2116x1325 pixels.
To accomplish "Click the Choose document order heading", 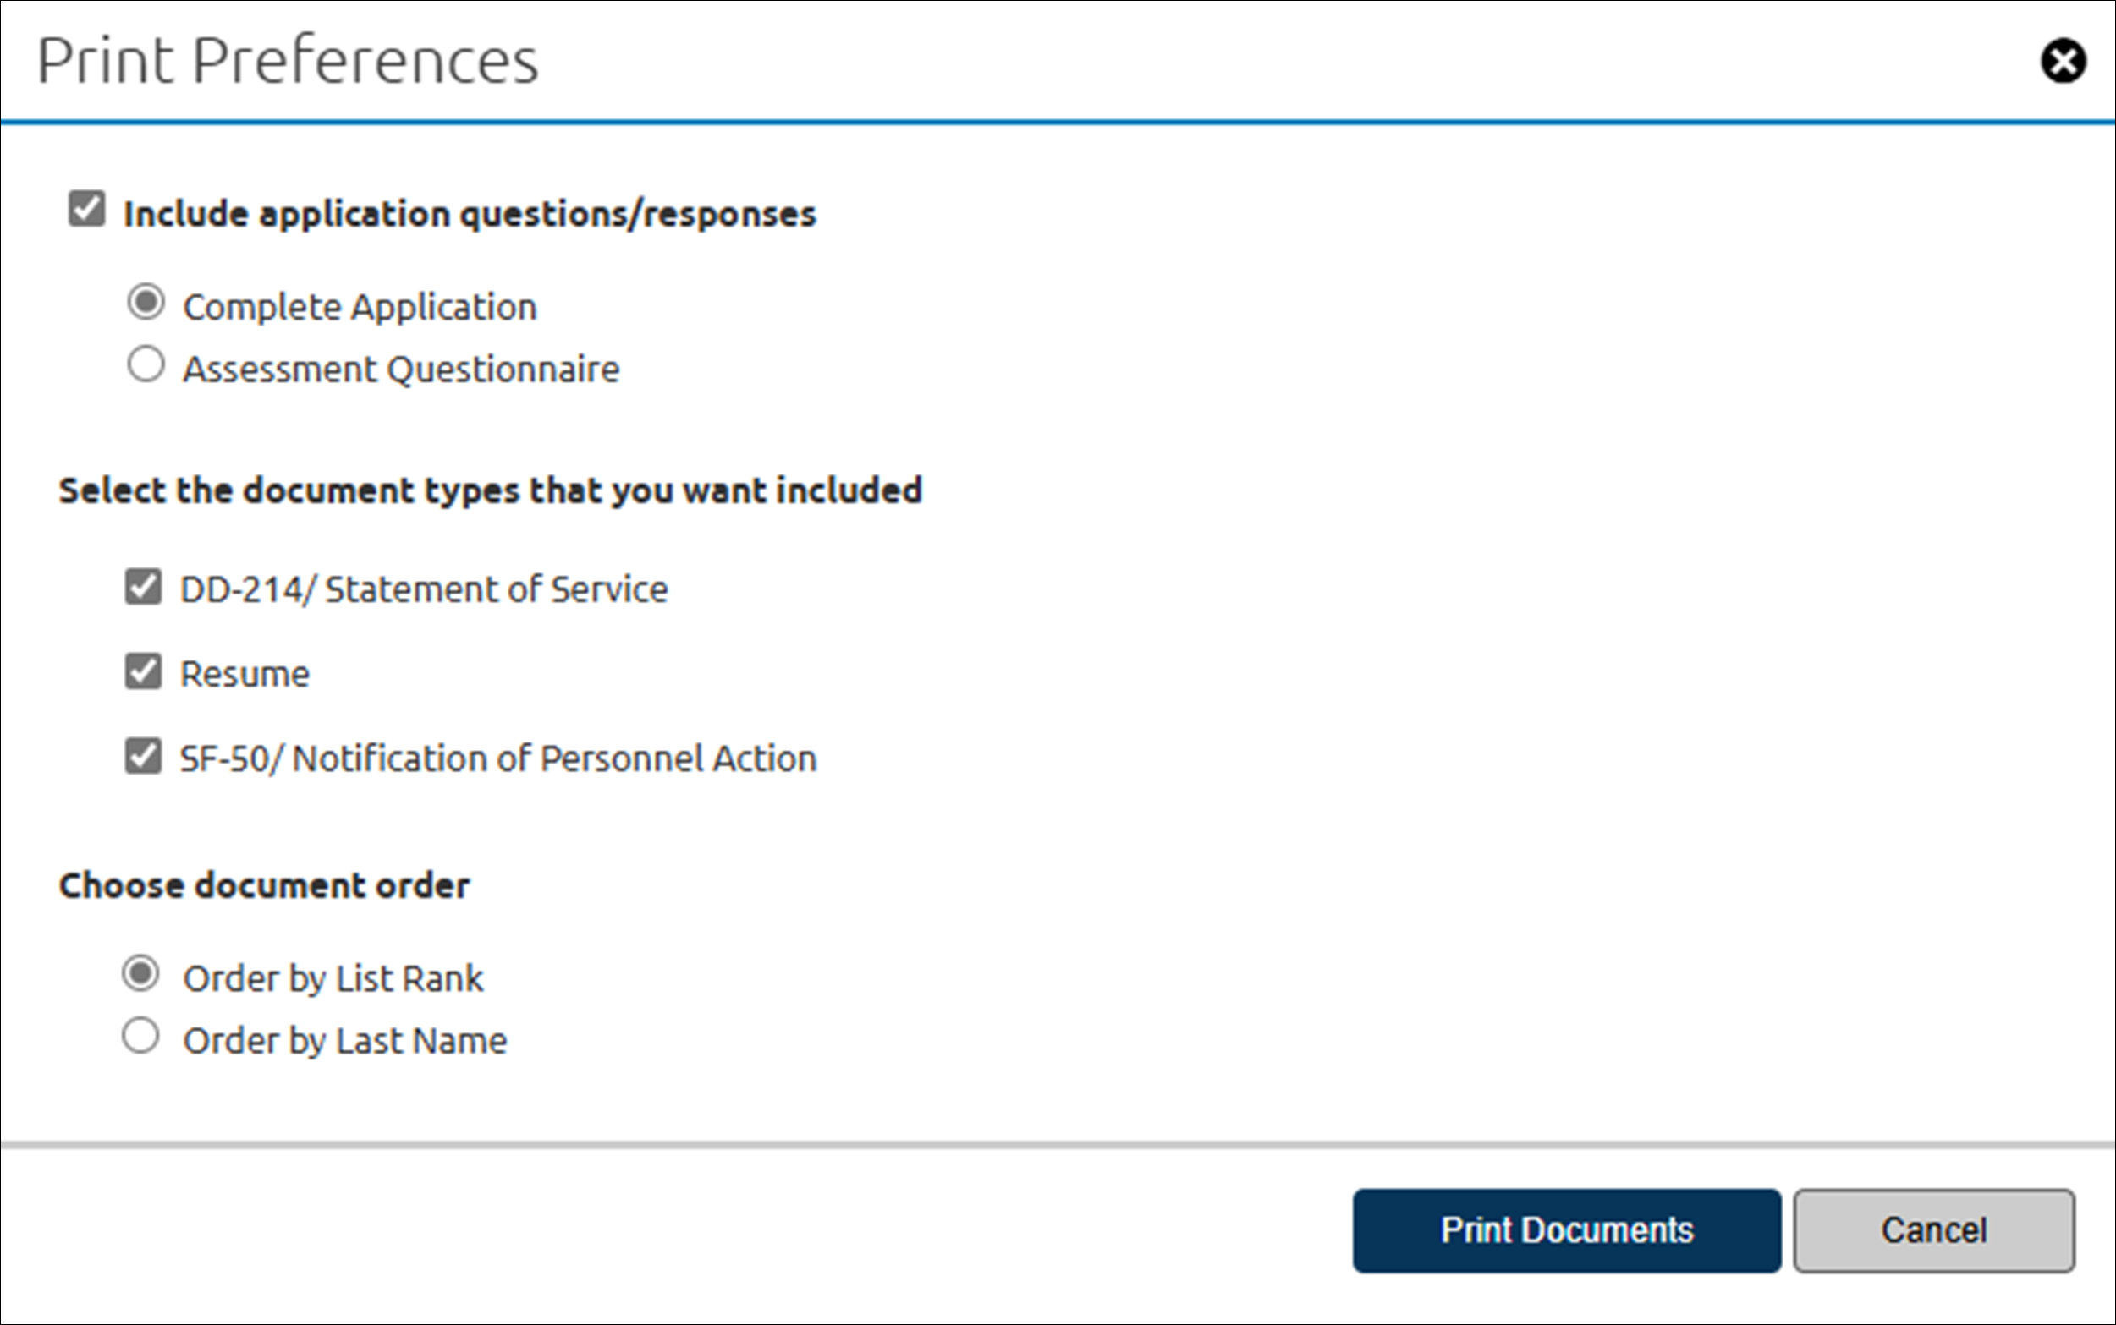I will [x=265, y=884].
